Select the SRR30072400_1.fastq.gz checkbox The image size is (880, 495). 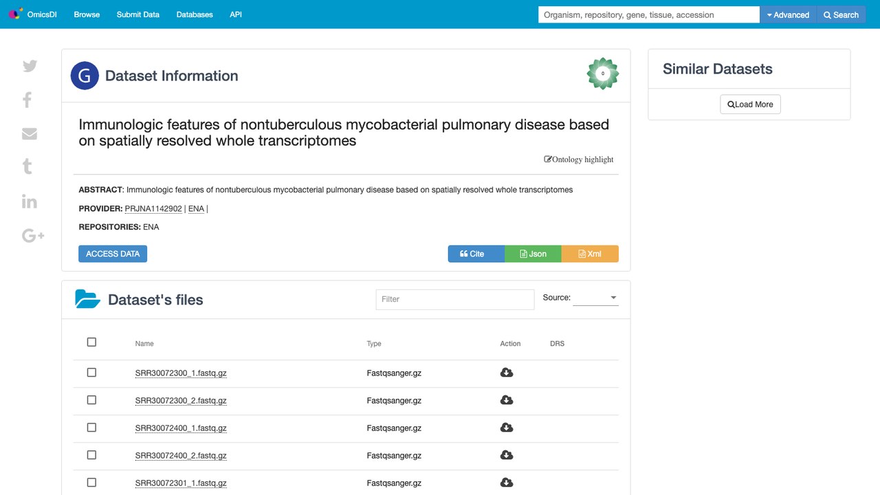coord(91,428)
